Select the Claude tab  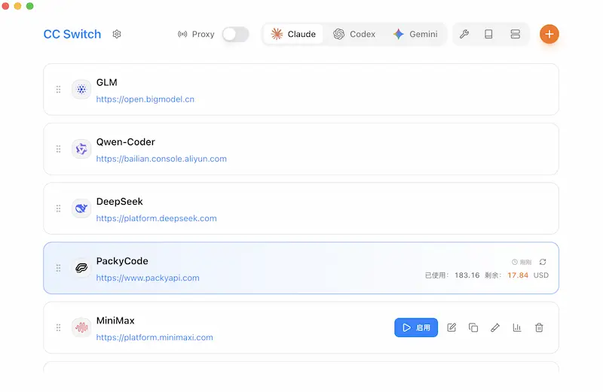[x=294, y=34]
